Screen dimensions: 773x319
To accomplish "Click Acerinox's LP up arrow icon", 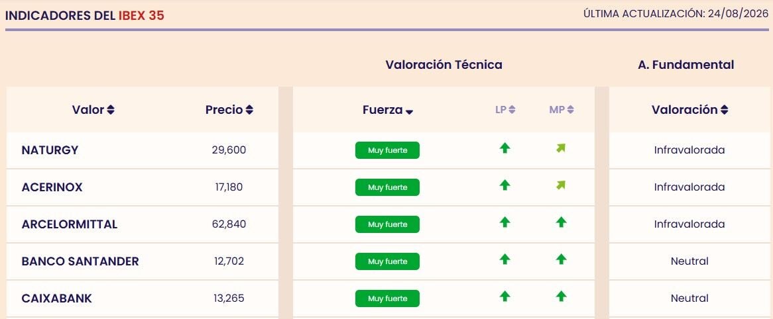I will [x=505, y=185].
